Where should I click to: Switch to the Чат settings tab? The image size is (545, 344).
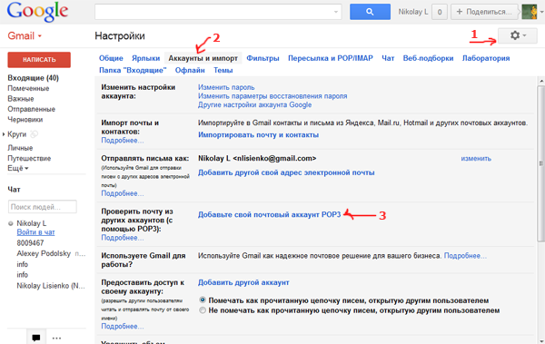(x=388, y=58)
